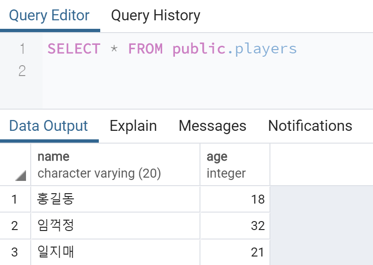The height and width of the screenshot is (265, 373).
Task: Click the select-all triangle in grid corner
Action: (20, 175)
